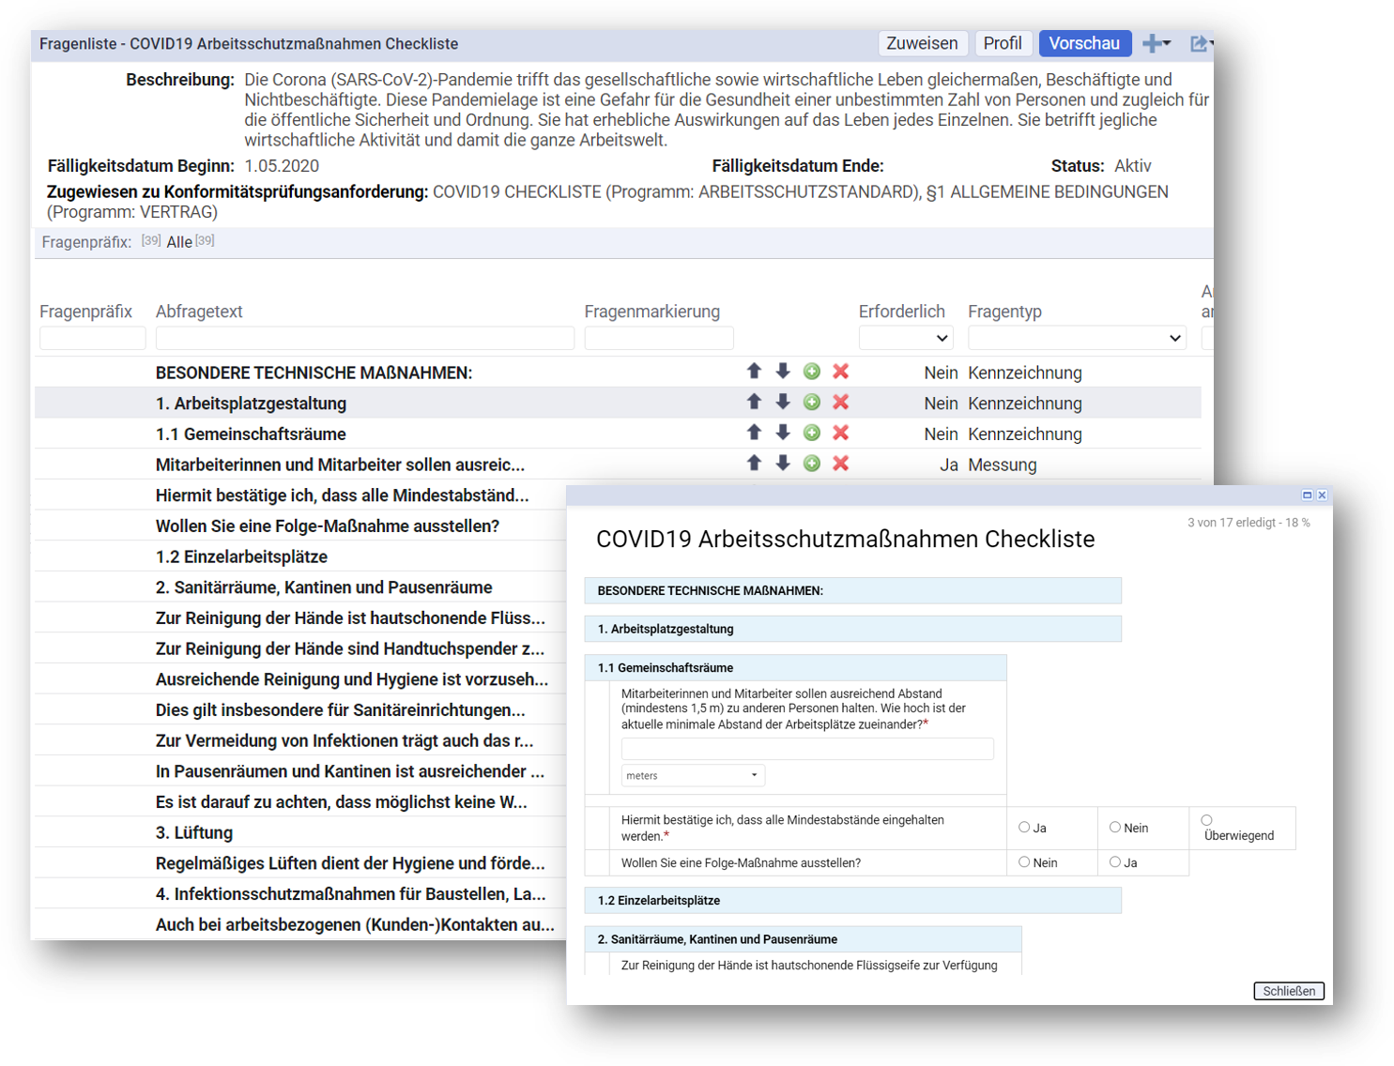Open the export menu icon in header
1394x1066 pixels.
click(1201, 43)
